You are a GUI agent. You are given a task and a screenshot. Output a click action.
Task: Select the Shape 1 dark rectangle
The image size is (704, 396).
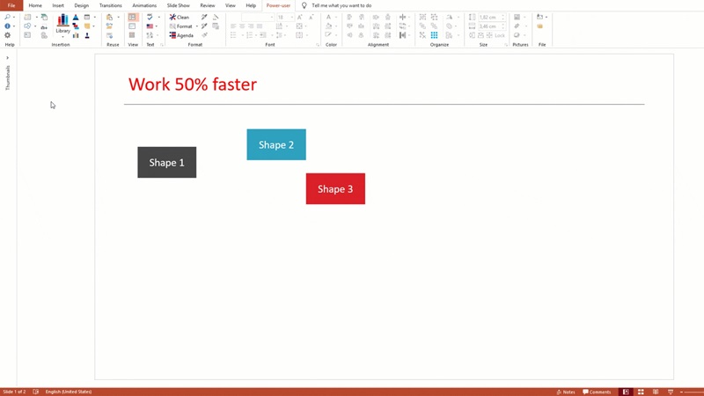[167, 162]
